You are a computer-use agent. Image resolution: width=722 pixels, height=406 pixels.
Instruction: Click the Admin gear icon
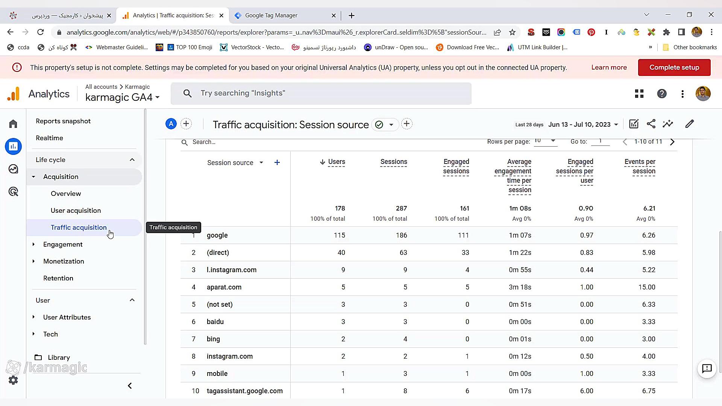13,380
